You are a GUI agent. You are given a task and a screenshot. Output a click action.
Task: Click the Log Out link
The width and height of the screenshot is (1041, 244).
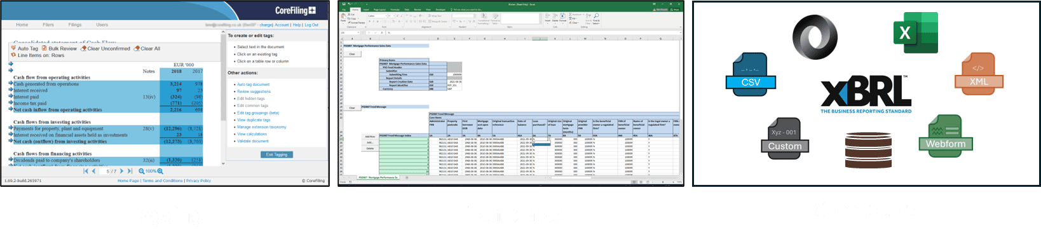(x=311, y=25)
